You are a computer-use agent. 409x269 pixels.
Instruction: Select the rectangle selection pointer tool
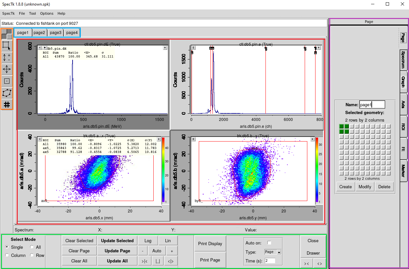tap(7, 45)
